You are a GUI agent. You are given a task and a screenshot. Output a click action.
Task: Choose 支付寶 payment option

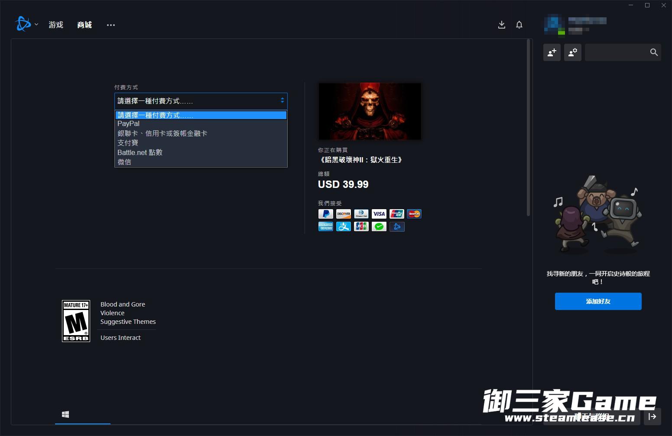click(x=128, y=143)
